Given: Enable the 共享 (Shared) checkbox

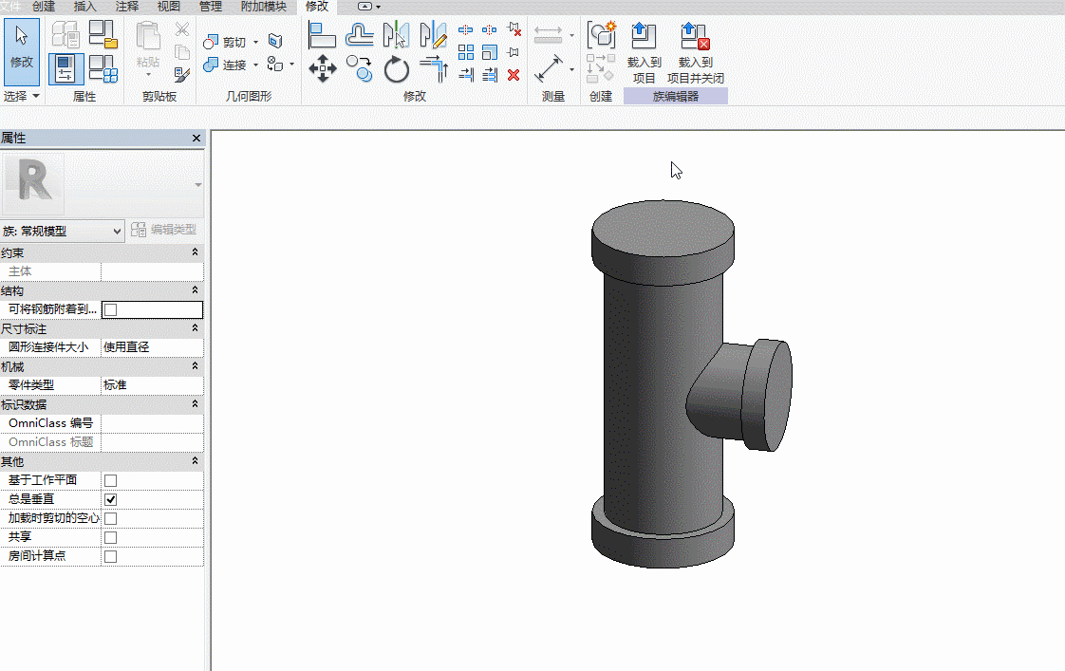Looking at the screenshot, I should point(110,537).
